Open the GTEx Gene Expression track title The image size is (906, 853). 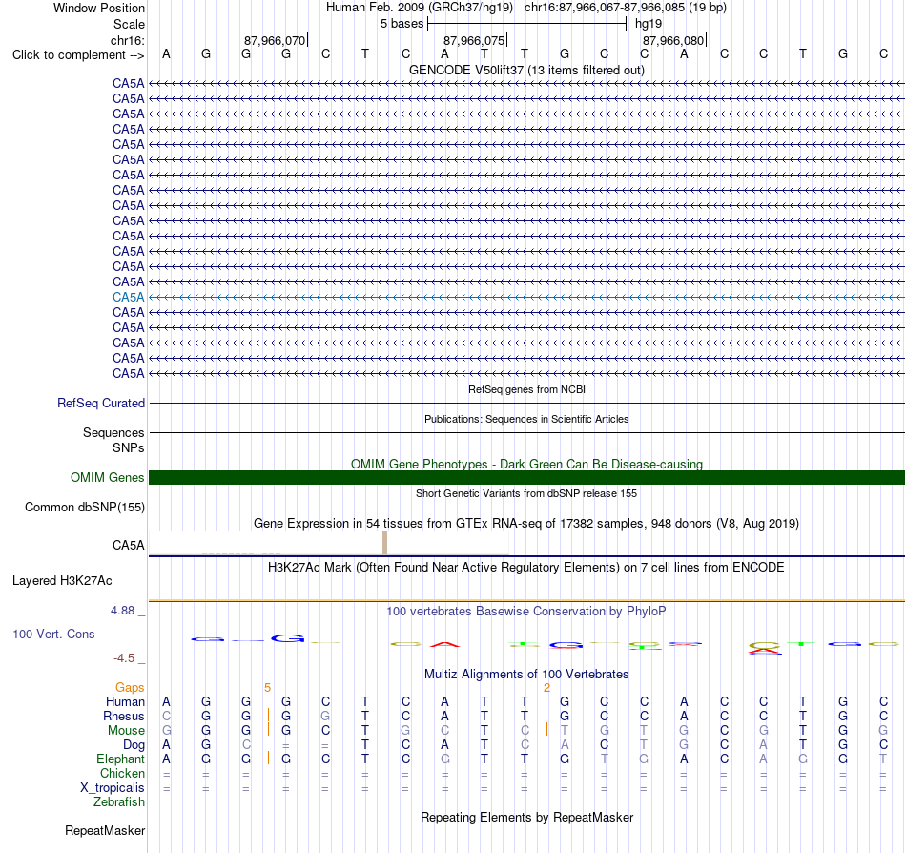tap(526, 524)
